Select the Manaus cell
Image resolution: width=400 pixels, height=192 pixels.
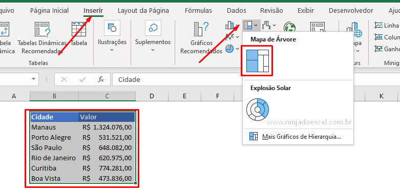pos(54,127)
